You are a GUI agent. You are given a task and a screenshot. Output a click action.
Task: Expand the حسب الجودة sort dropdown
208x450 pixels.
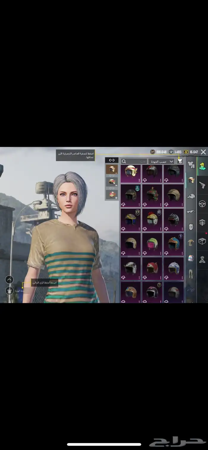pyautogui.click(x=161, y=161)
